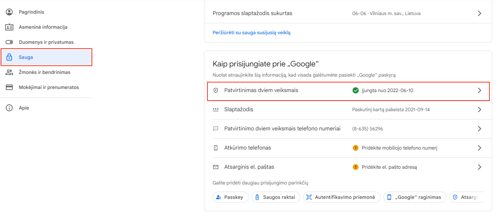This screenshot has width=499, height=218.
Task: Click the Sauga lock icon
Action: pyautogui.click(x=9, y=57)
